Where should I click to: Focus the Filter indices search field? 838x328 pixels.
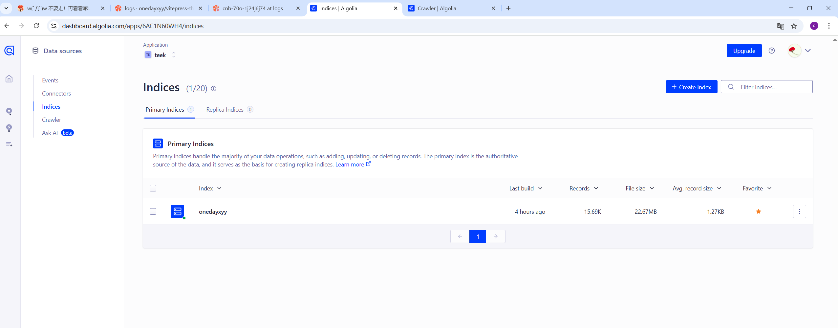tap(767, 87)
